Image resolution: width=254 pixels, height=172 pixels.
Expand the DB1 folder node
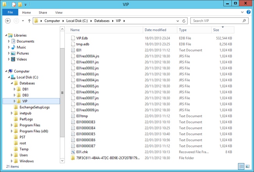[x=14, y=89]
